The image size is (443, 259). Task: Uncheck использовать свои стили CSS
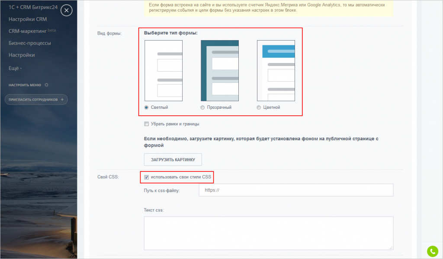coord(146,177)
